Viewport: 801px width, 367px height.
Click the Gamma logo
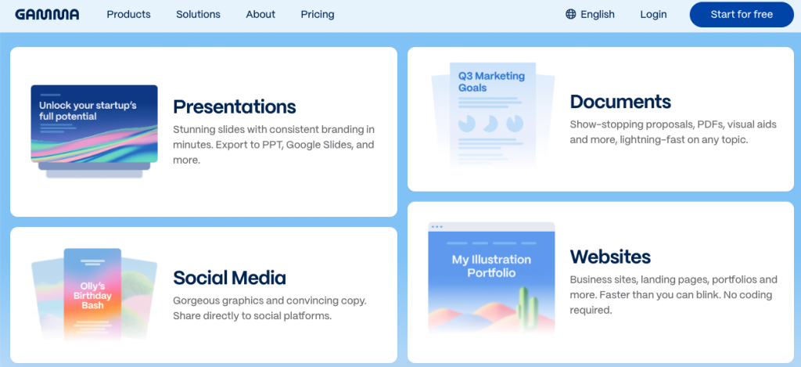47,14
